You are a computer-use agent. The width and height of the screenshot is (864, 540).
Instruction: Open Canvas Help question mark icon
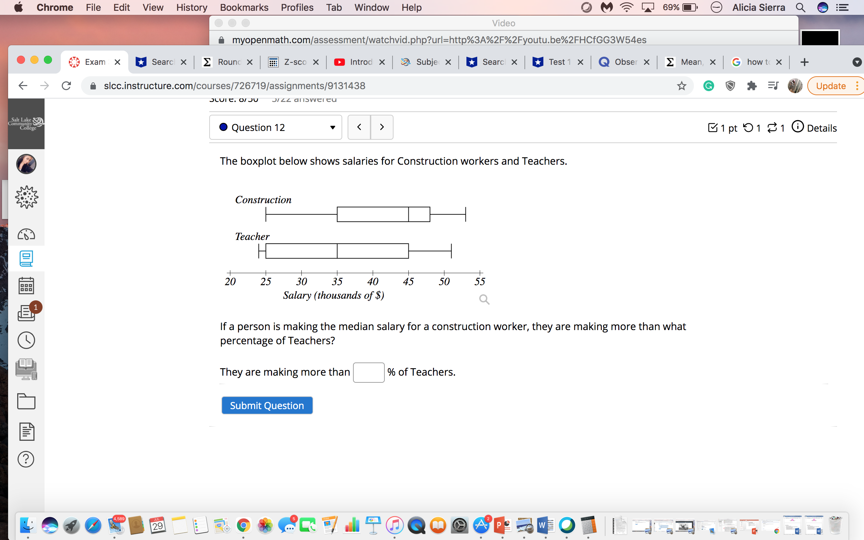pyautogui.click(x=26, y=459)
